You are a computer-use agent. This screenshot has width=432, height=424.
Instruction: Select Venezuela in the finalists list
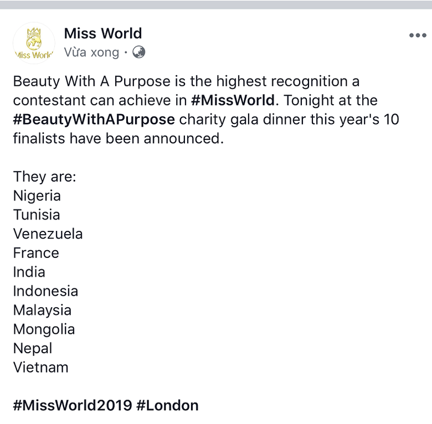[x=48, y=234]
